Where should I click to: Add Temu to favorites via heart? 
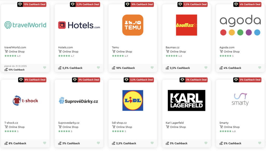tap(152, 67)
